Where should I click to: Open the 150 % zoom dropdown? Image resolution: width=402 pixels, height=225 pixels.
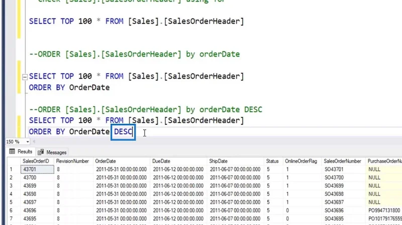(28, 142)
